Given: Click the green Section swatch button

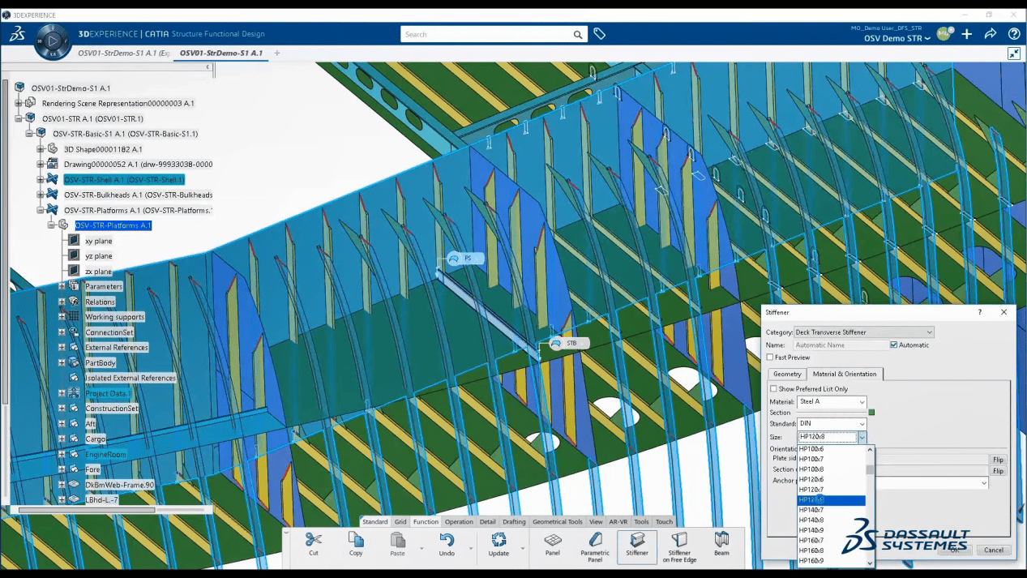Looking at the screenshot, I should pos(871,413).
